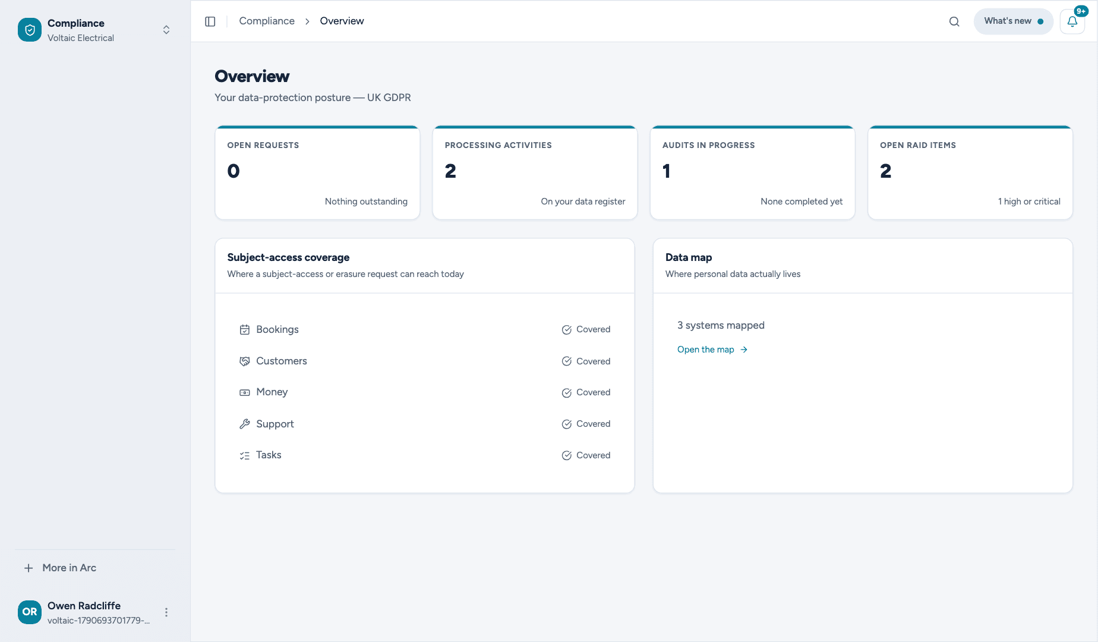Click the None completed yet note
The height and width of the screenshot is (642, 1098).
(802, 202)
